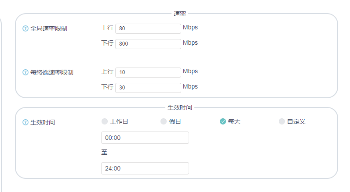Open the end time field 24:00
Image resolution: width=350 pixels, height=192 pixels.
coord(145,168)
